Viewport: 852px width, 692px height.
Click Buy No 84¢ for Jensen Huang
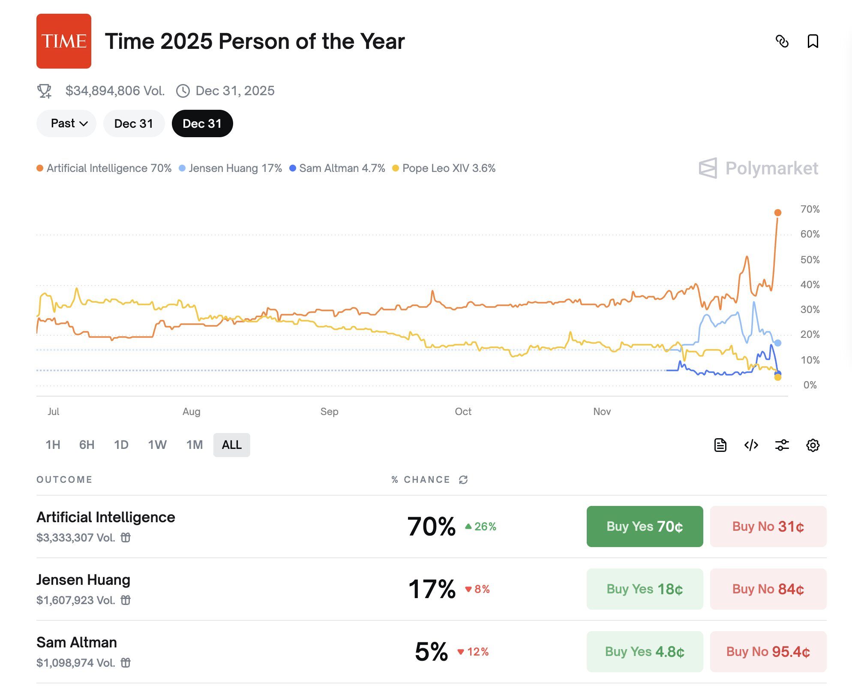(768, 589)
